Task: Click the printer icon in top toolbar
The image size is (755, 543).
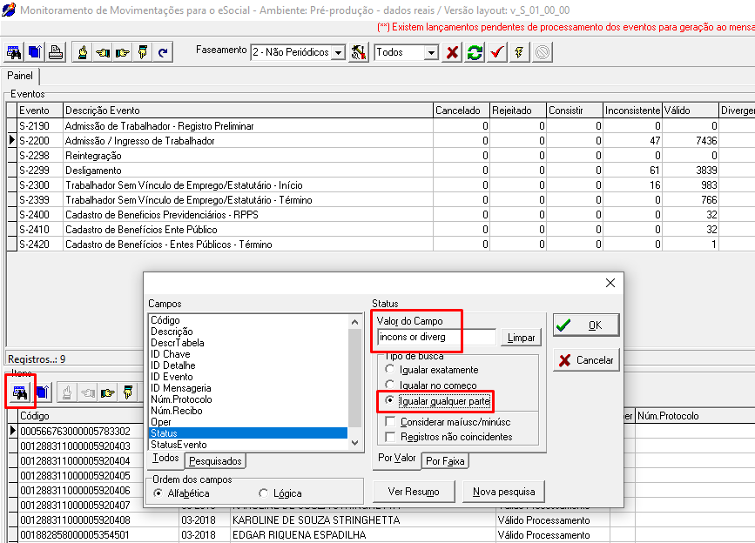Action: 55,53
